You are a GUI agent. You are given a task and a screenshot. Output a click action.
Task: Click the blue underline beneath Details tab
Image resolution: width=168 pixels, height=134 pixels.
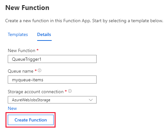pos(44,40)
